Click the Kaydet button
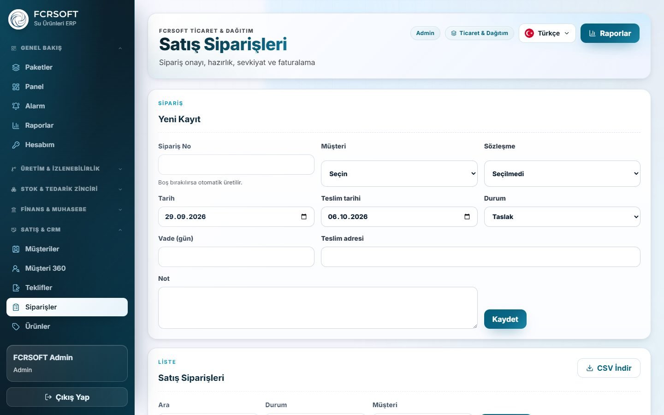Image resolution: width=664 pixels, height=415 pixels. pos(505,319)
